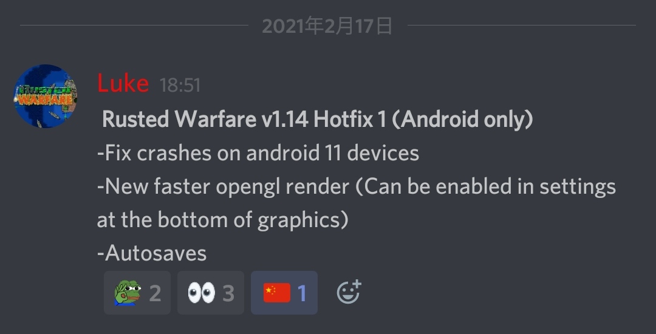Remove your China flag reaction
The width and height of the screenshot is (656, 334).
pyautogui.click(x=284, y=293)
